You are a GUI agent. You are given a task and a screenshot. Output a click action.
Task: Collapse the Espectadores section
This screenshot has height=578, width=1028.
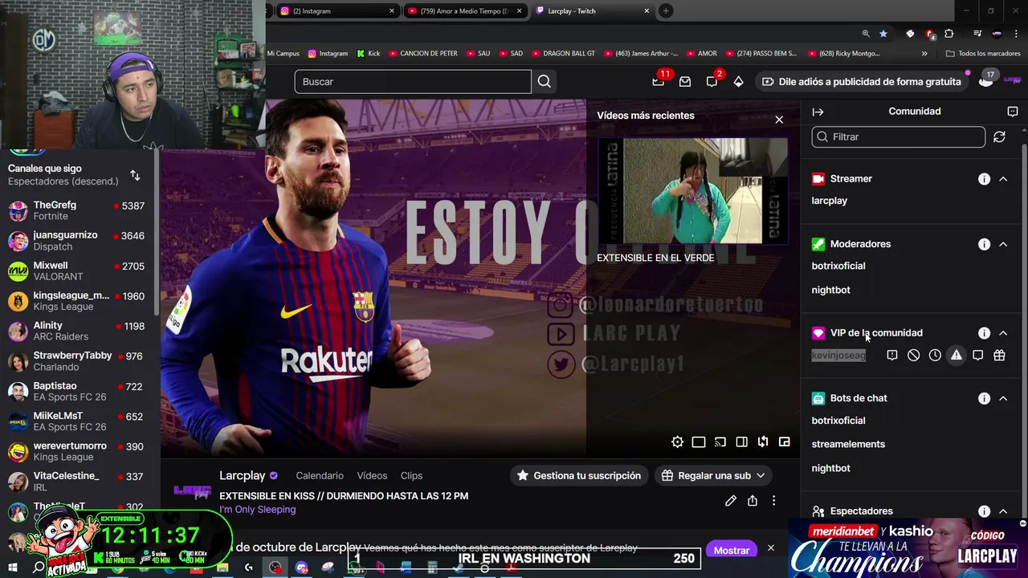click(x=1003, y=511)
